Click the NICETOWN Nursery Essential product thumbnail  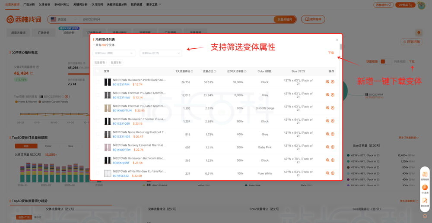[108, 147]
